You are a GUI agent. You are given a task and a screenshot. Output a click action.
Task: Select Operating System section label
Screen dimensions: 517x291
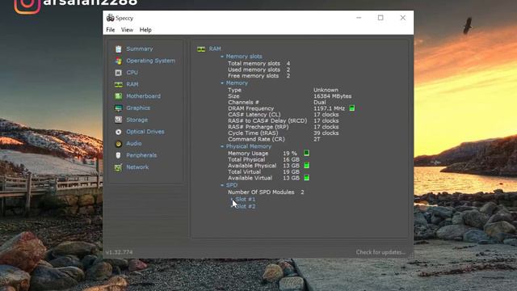point(151,61)
